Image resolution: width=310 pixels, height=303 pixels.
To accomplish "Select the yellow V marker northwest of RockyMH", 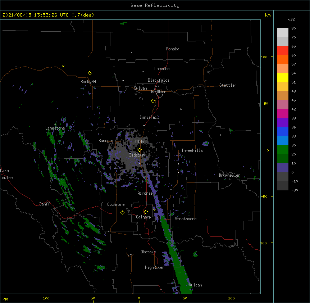I will tap(63, 66).
